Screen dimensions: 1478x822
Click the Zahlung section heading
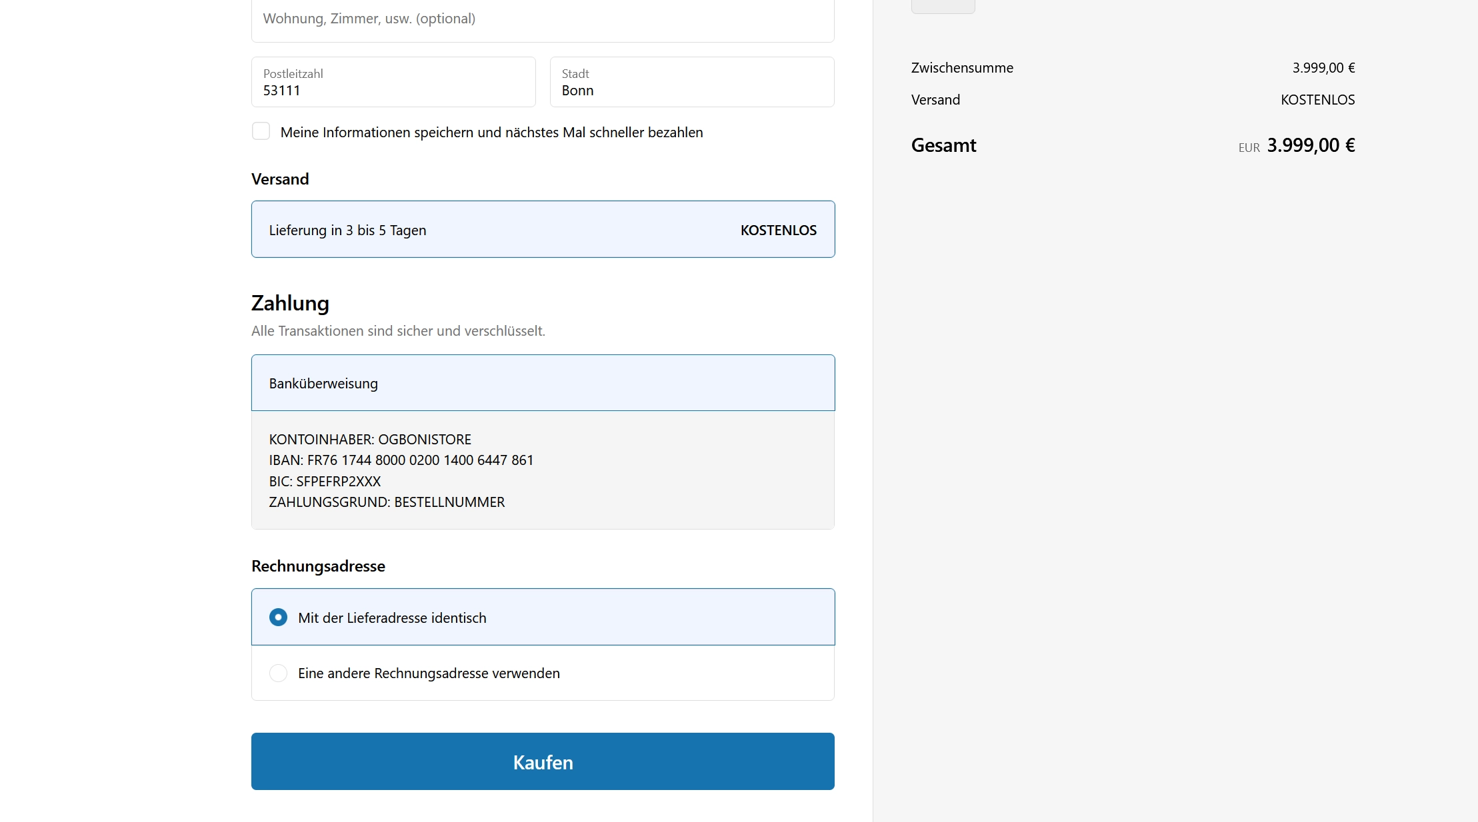point(290,303)
